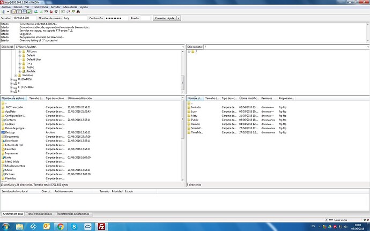Toggle synchronized browsing icon
The height and width of the screenshot is (231, 370).
click(73, 12)
